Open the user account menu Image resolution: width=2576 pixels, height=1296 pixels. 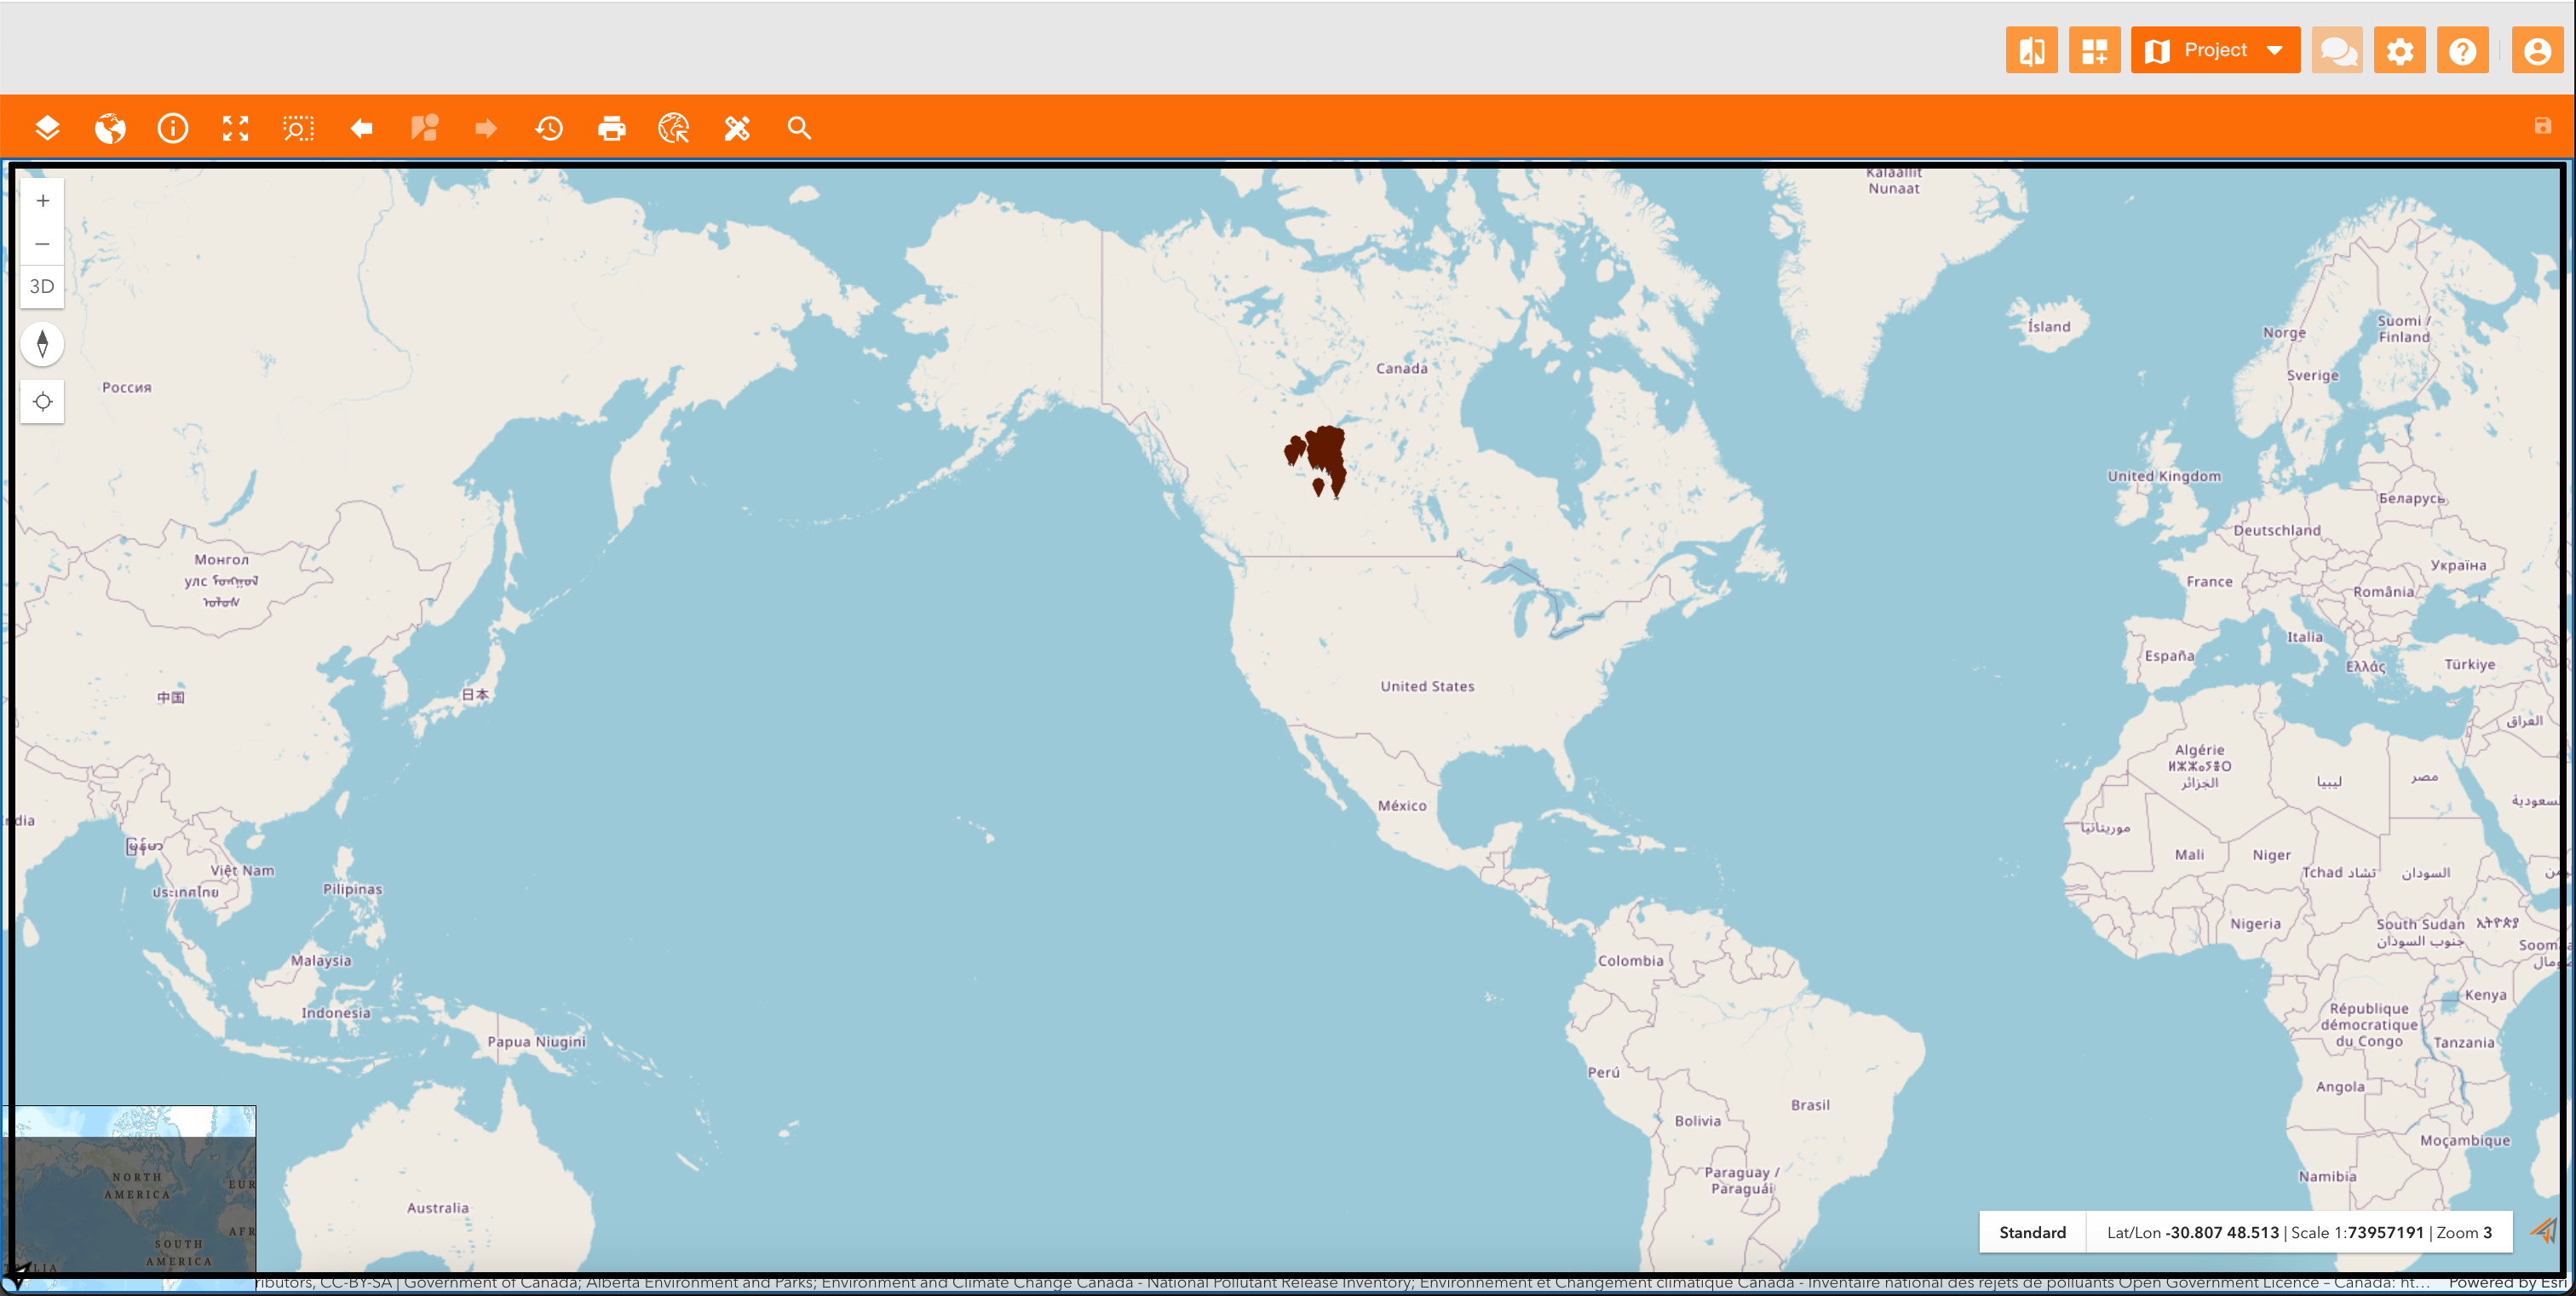point(2538,50)
